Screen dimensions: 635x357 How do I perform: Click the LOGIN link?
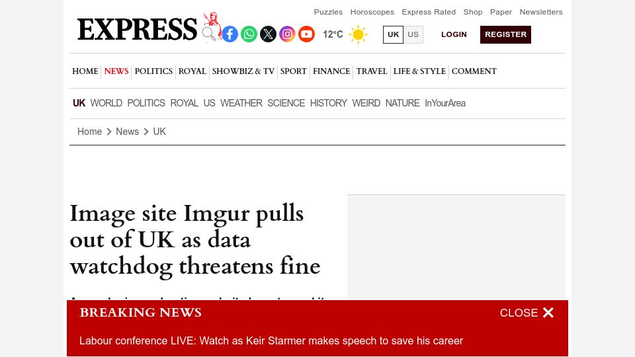pos(454,34)
